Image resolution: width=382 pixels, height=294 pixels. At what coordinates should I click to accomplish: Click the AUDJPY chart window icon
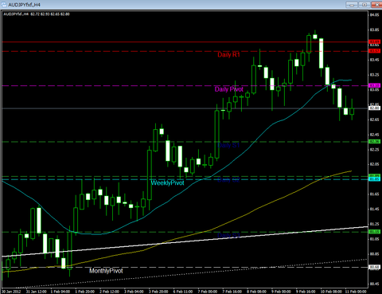click(4, 5)
